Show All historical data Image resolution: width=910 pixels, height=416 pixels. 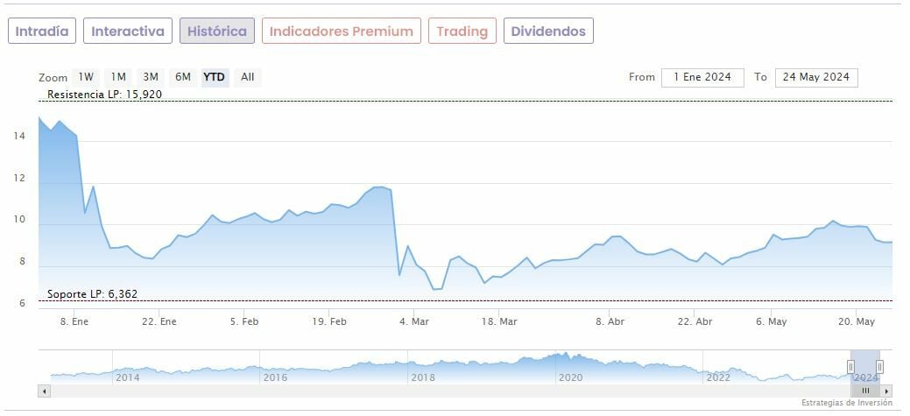pos(248,77)
